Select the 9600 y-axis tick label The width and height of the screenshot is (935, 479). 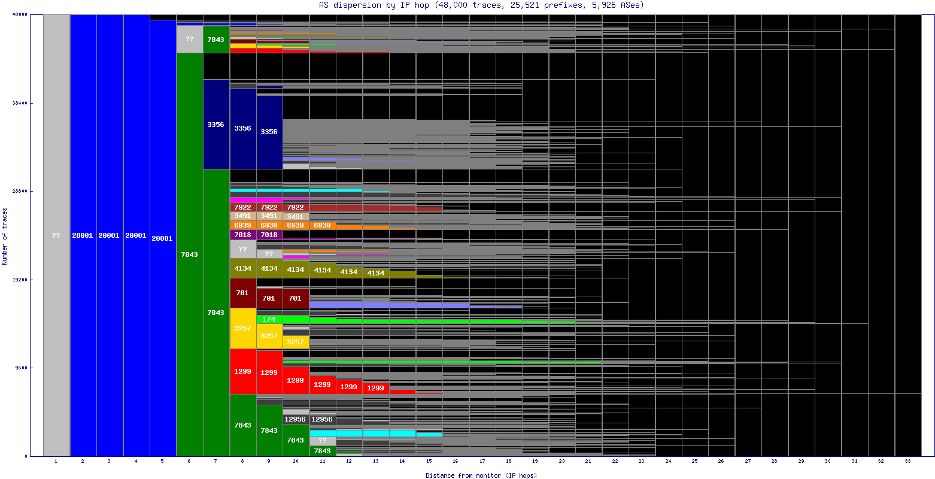(x=21, y=368)
